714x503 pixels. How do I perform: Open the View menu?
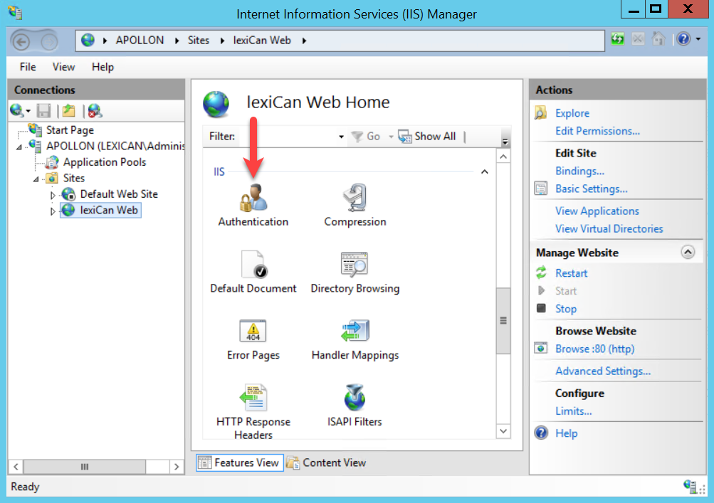63,67
